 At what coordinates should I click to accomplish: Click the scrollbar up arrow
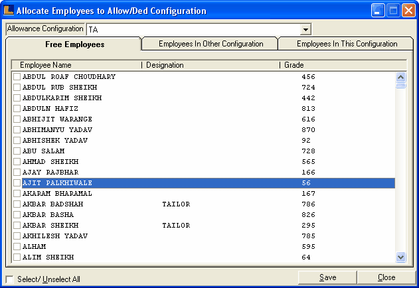[400, 78]
